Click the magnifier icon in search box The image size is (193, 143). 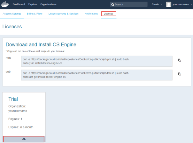point(112,4)
